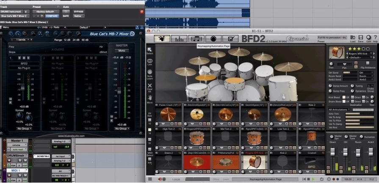
Task: Open the www.bluecataudio.com link
Action: [x=71, y=136]
